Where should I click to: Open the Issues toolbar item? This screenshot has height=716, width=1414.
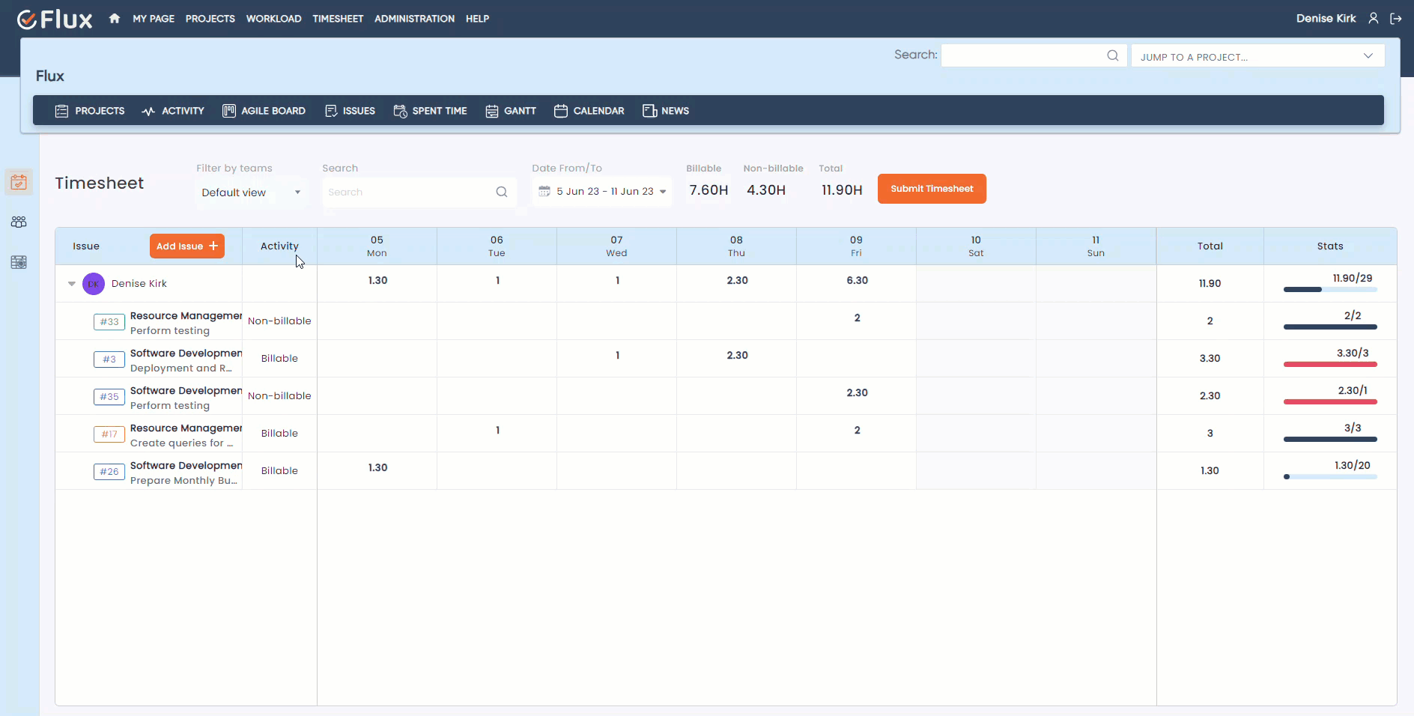pos(350,111)
